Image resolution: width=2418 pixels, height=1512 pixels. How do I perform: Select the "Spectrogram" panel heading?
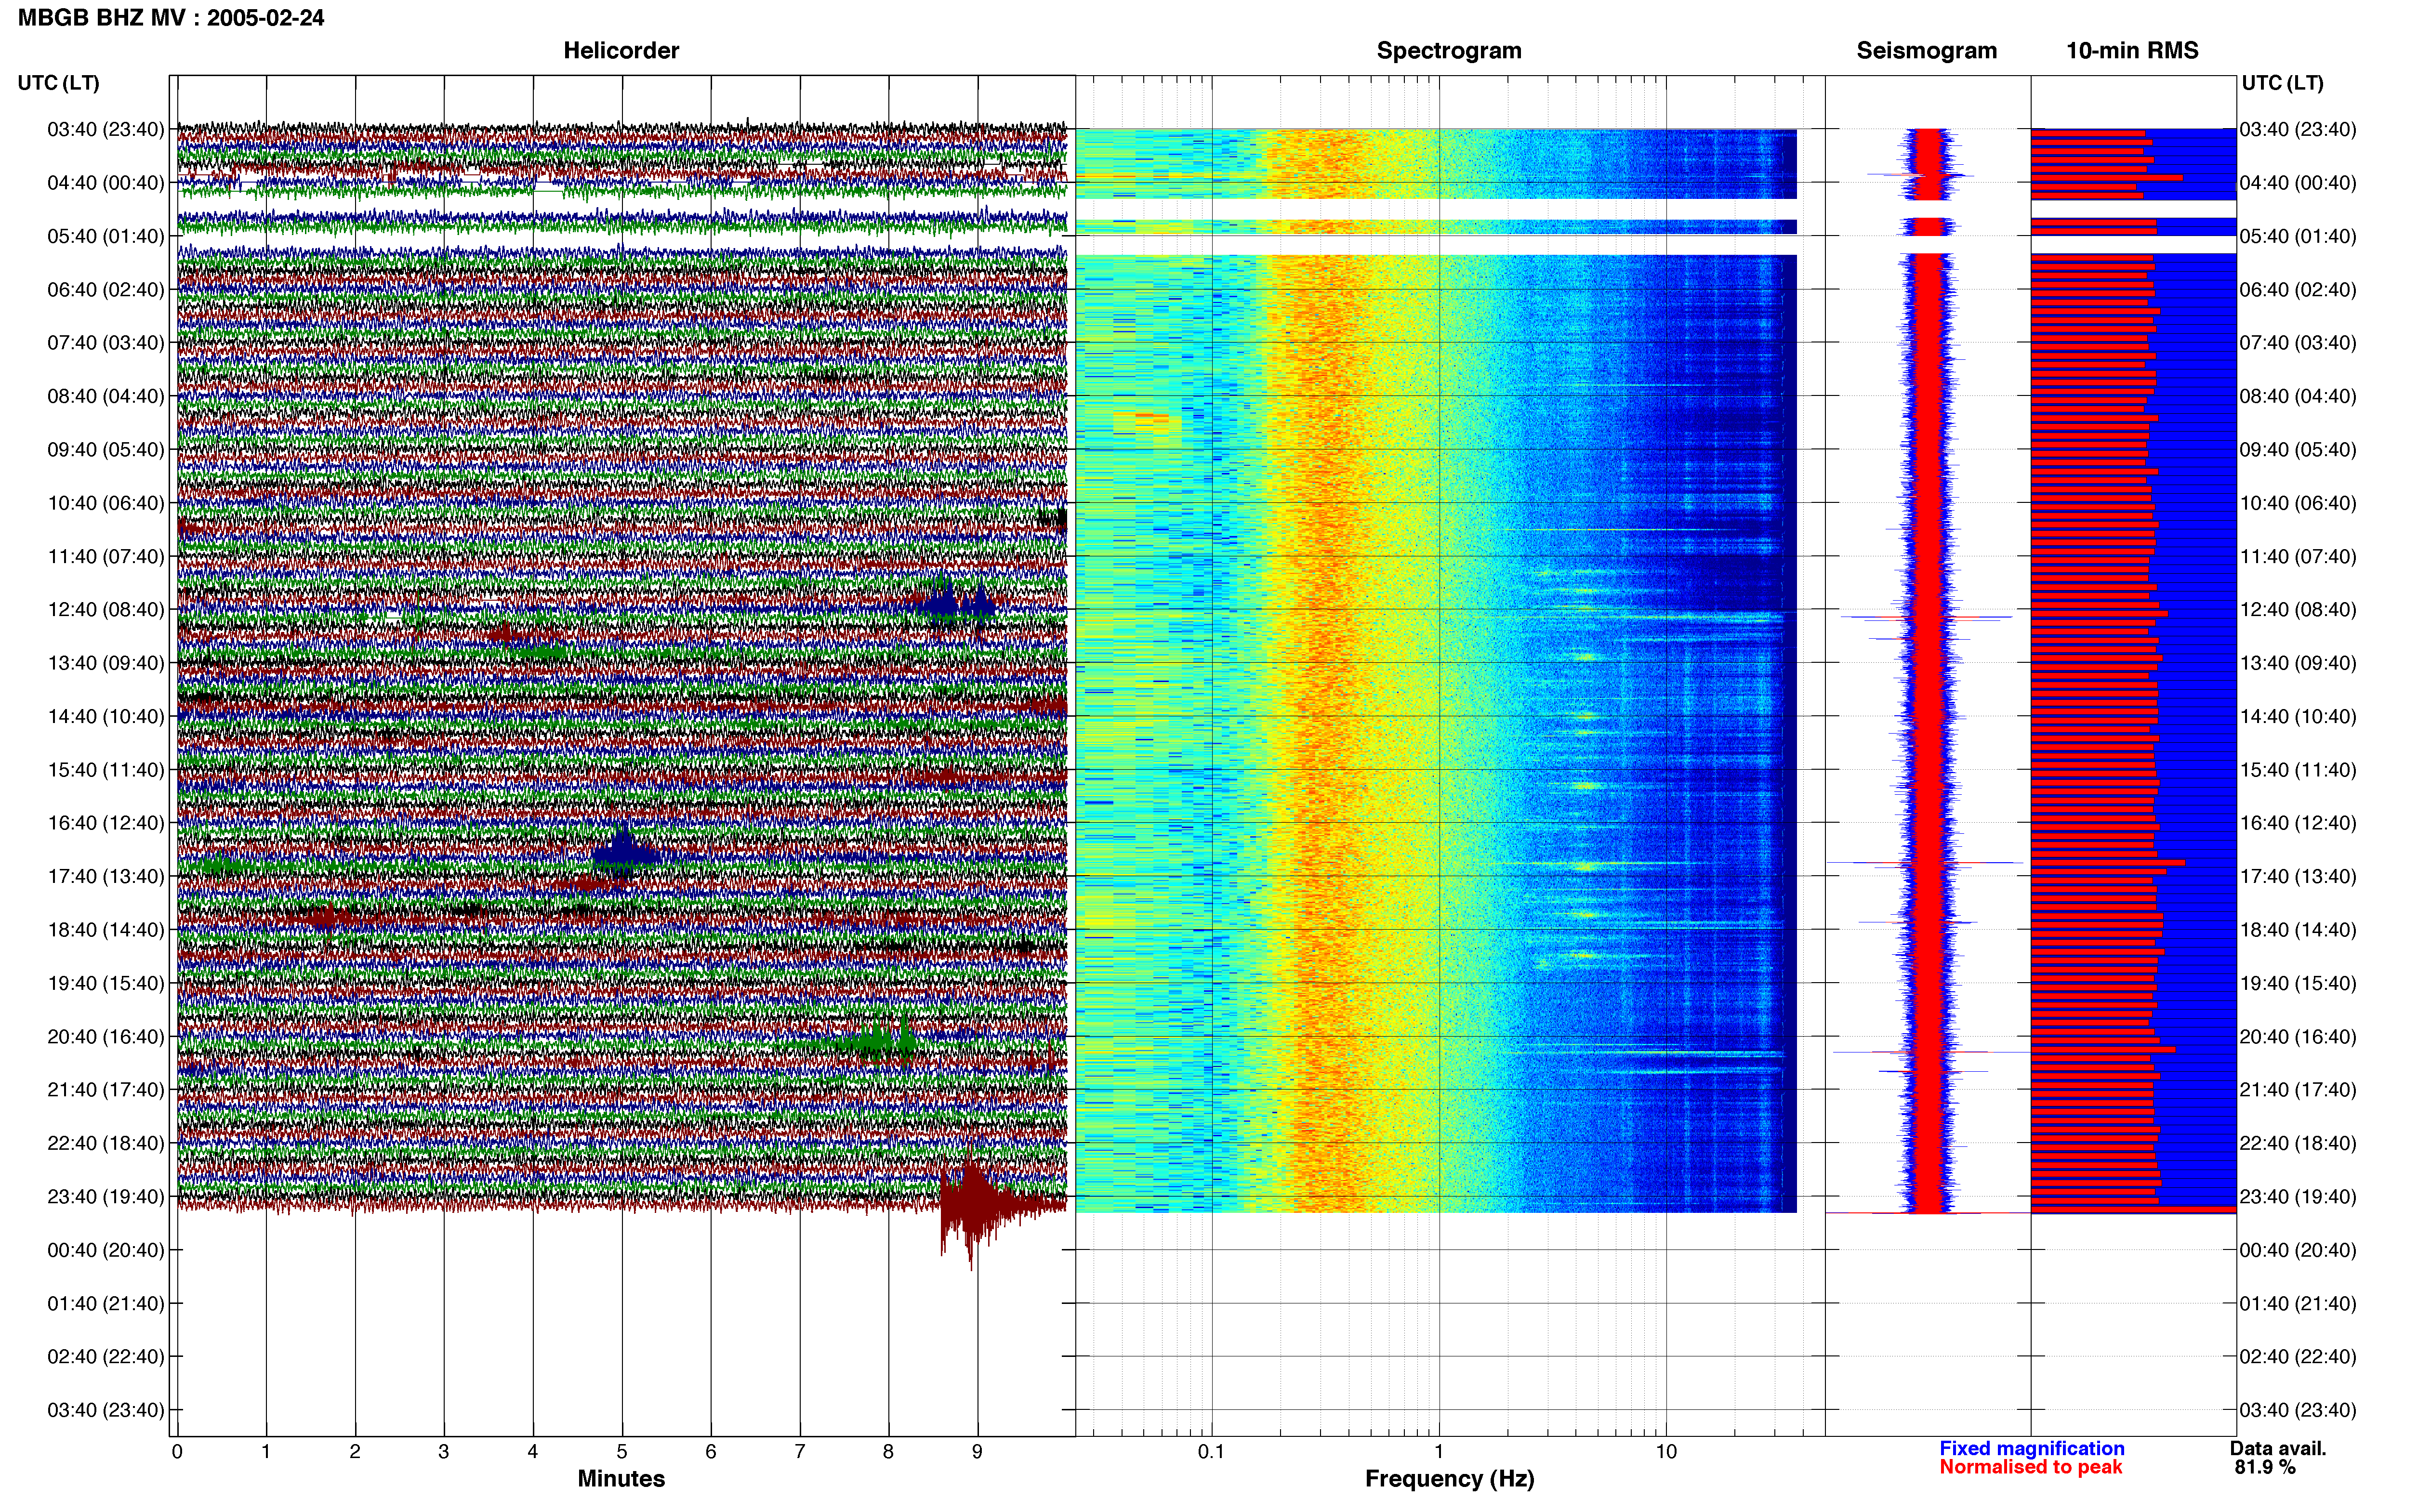[x=1449, y=51]
